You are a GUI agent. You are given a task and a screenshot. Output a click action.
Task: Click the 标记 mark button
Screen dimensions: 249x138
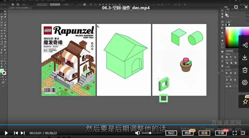(x=171, y=133)
